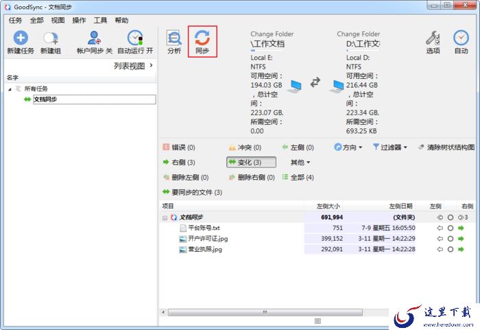Toggle the 变化 (3) filter
Image resolution: width=480 pixels, height=330 pixels.
[x=251, y=162]
